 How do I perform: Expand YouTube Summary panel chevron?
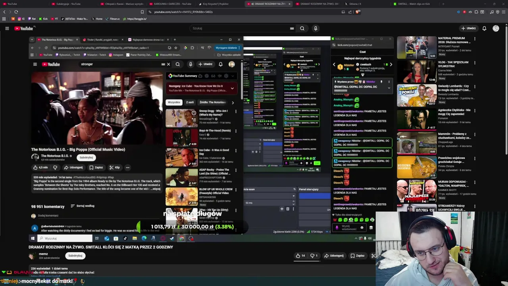233,76
